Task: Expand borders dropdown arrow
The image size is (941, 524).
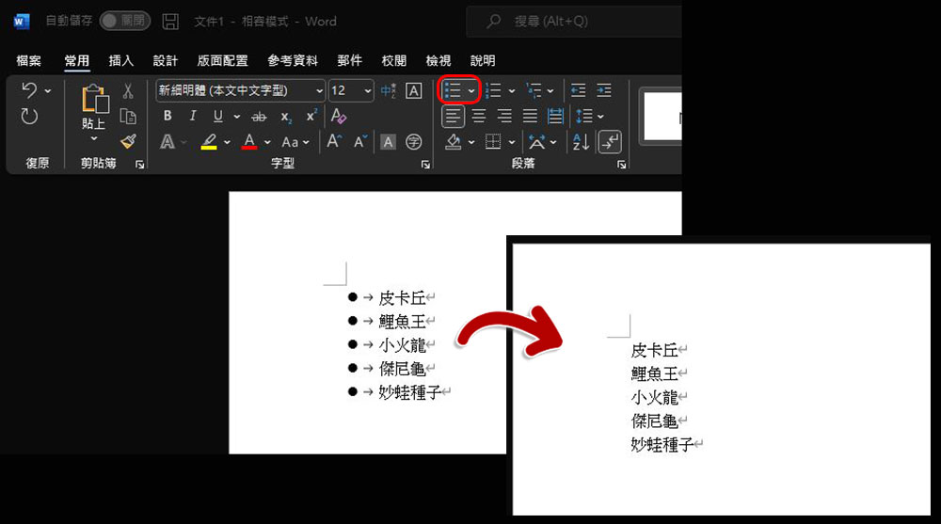Action: pos(512,142)
